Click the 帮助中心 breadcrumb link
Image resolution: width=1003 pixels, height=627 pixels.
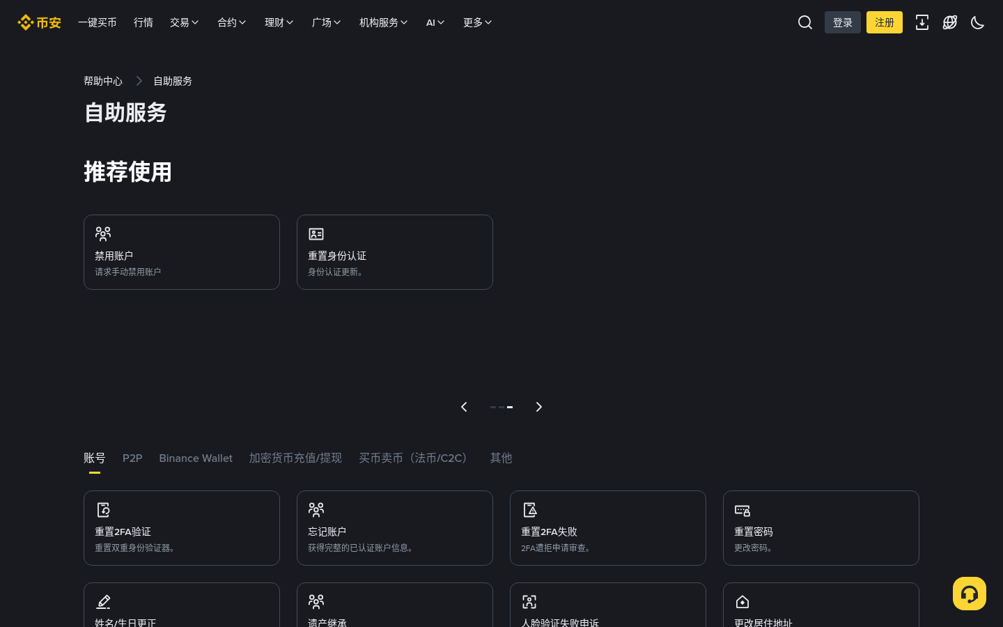point(103,81)
